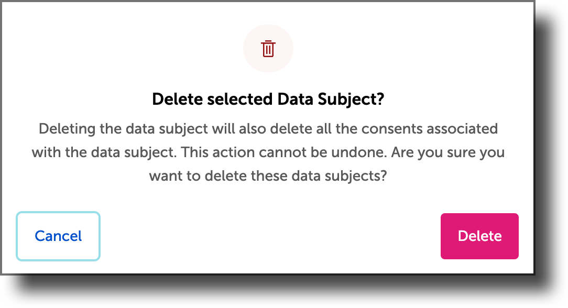The image size is (568, 308).
Task: Click the warning description paragraph
Action: (x=268, y=152)
